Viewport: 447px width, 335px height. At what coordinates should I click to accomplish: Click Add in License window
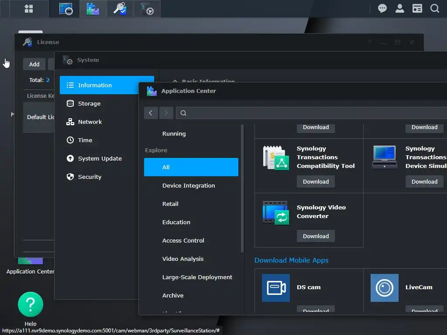tap(34, 65)
